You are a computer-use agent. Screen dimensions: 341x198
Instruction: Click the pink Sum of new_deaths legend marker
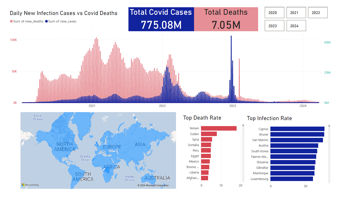coord(11,21)
